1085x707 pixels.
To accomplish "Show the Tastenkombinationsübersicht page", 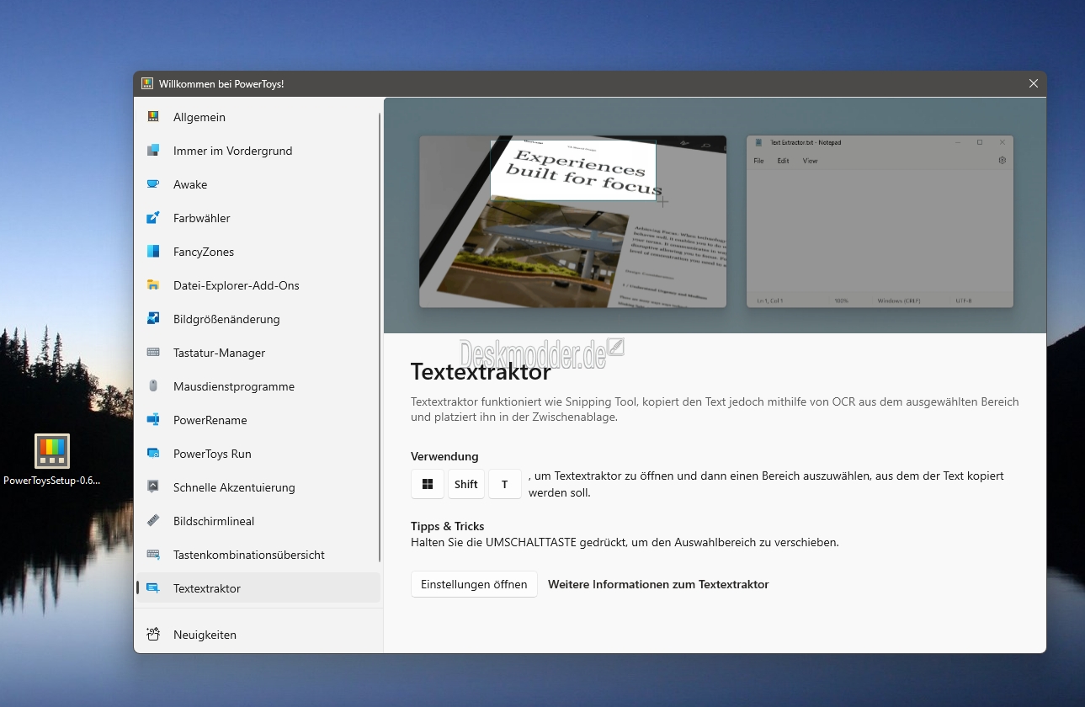I will tap(258, 555).
